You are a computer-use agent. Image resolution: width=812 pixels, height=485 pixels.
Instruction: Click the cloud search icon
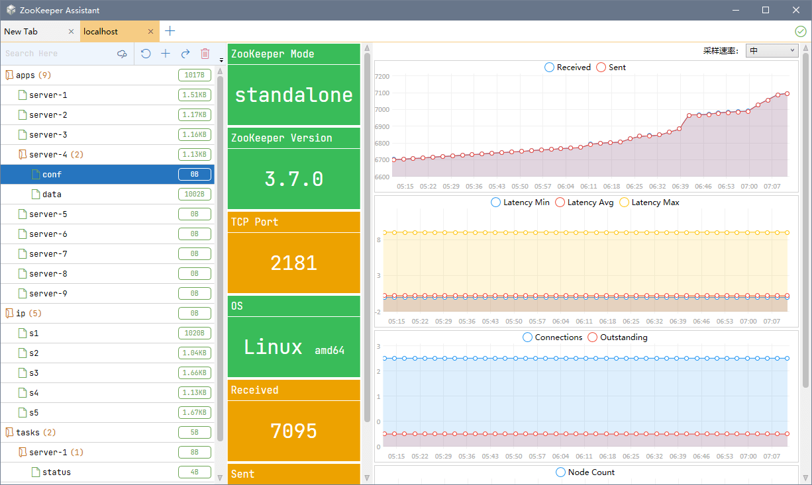[122, 54]
